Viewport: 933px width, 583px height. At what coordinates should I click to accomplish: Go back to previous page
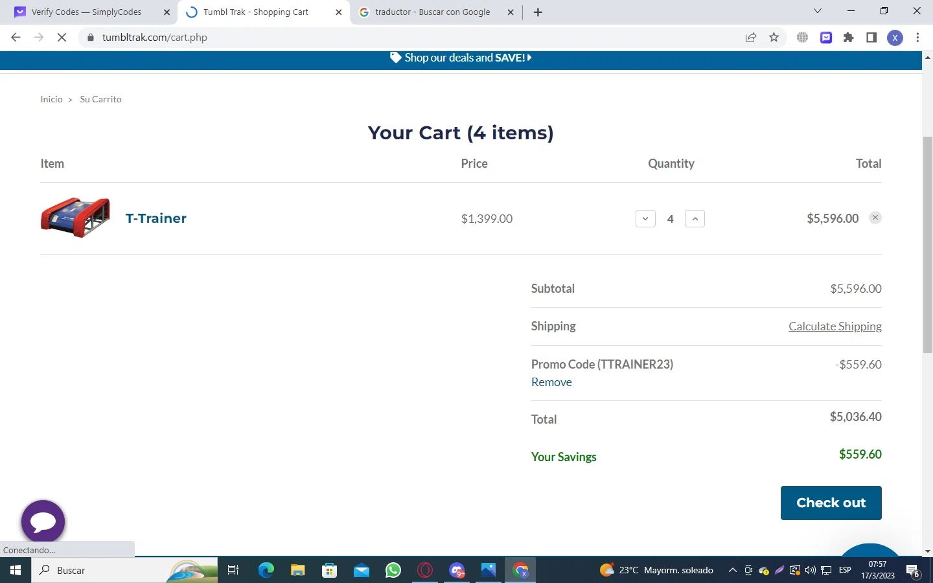point(16,38)
